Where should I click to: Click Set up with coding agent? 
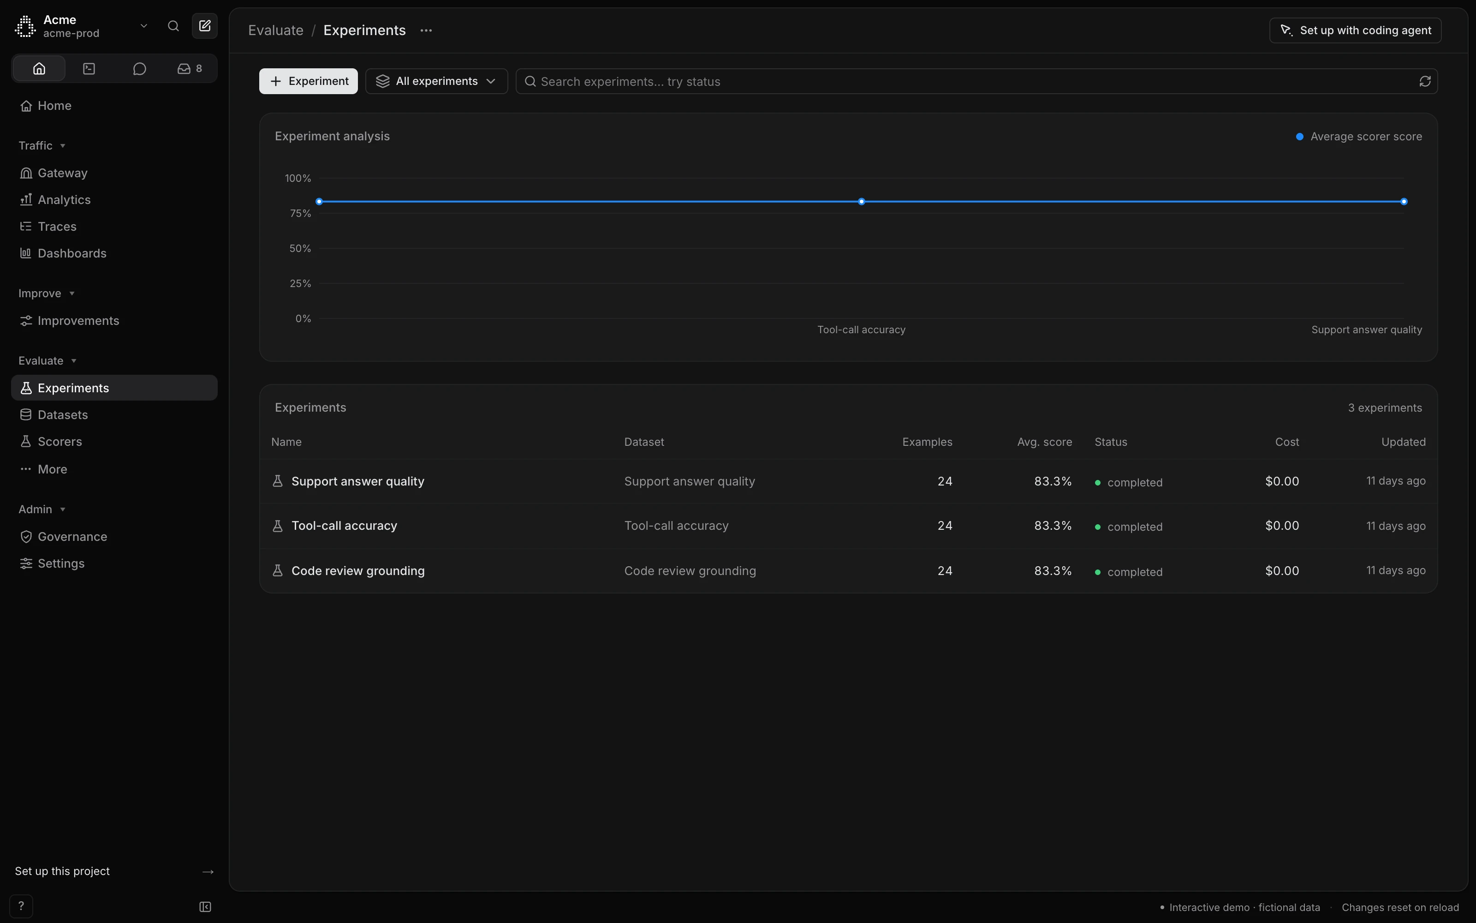(x=1355, y=30)
